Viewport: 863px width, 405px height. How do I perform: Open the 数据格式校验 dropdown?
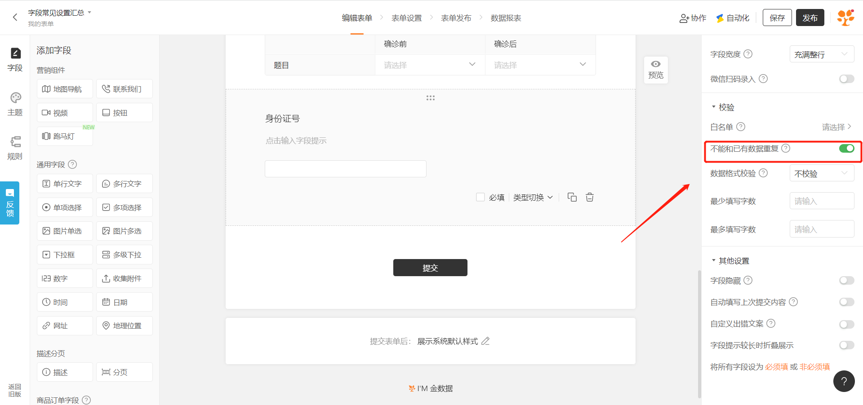point(821,173)
